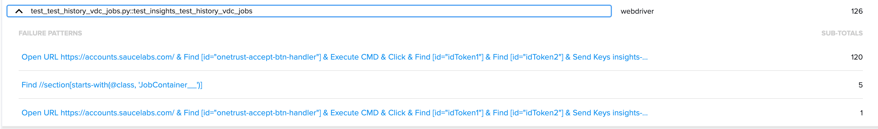Open the Find JobContainer section failure pattern
This screenshot has height=129, width=878.
pyautogui.click(x=112, y=85)
